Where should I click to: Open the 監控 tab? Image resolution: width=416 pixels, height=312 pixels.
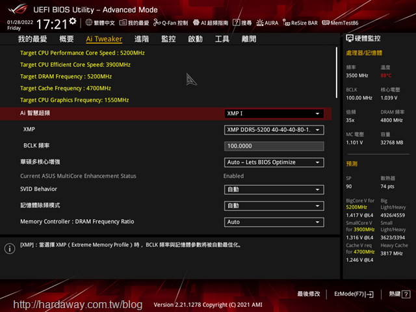168,39
